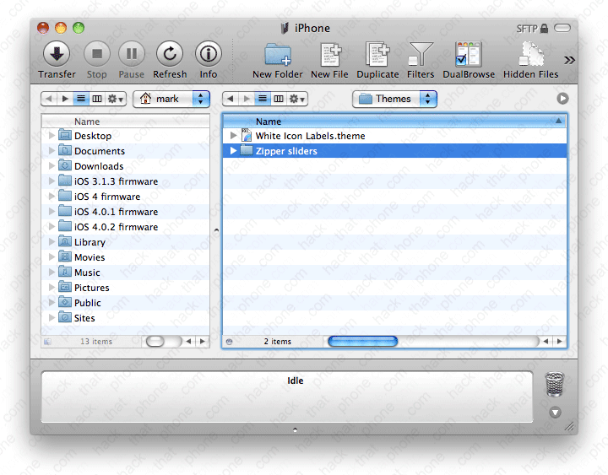Click the New File icon
608x475 pixels.
[329, 55]
